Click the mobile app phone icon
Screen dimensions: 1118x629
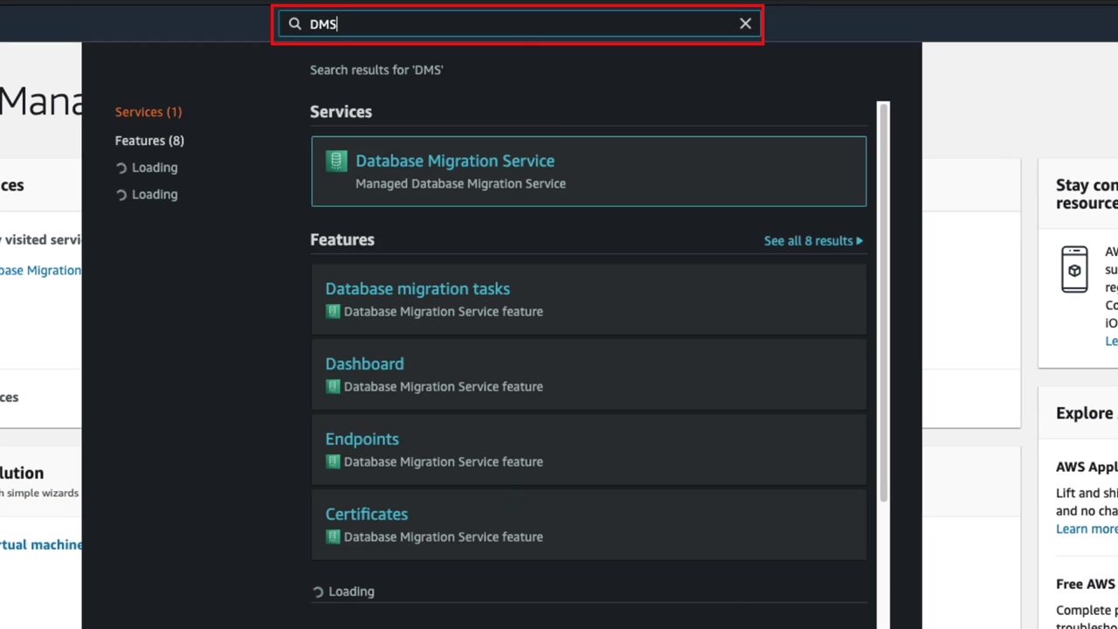point(1074,270)
